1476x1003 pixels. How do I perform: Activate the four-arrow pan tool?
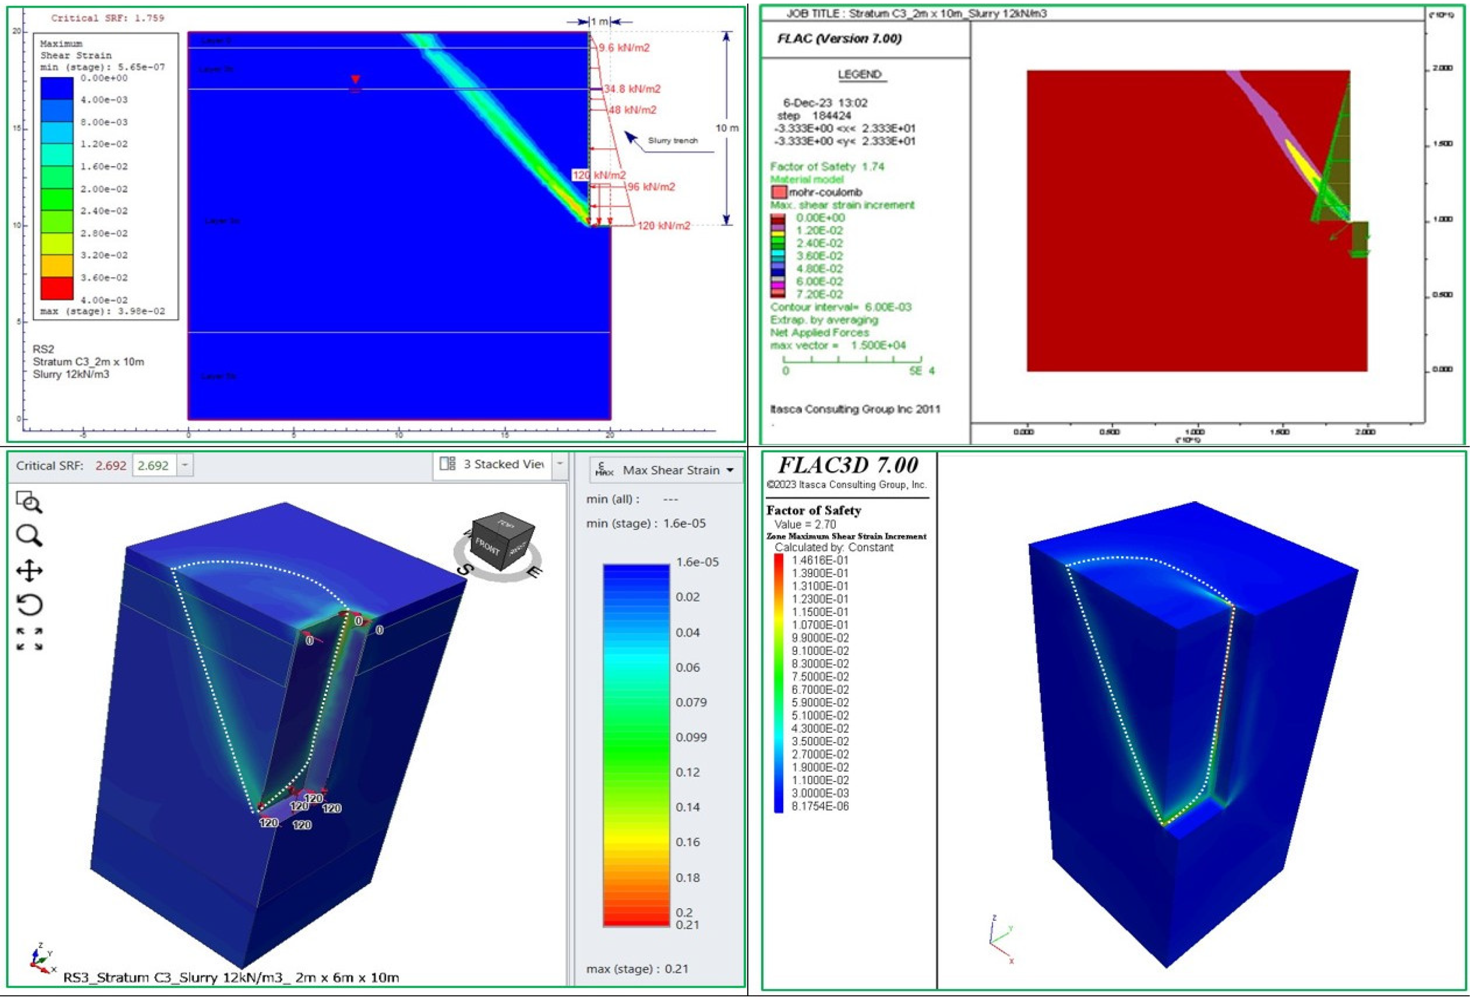click(29, 570)
